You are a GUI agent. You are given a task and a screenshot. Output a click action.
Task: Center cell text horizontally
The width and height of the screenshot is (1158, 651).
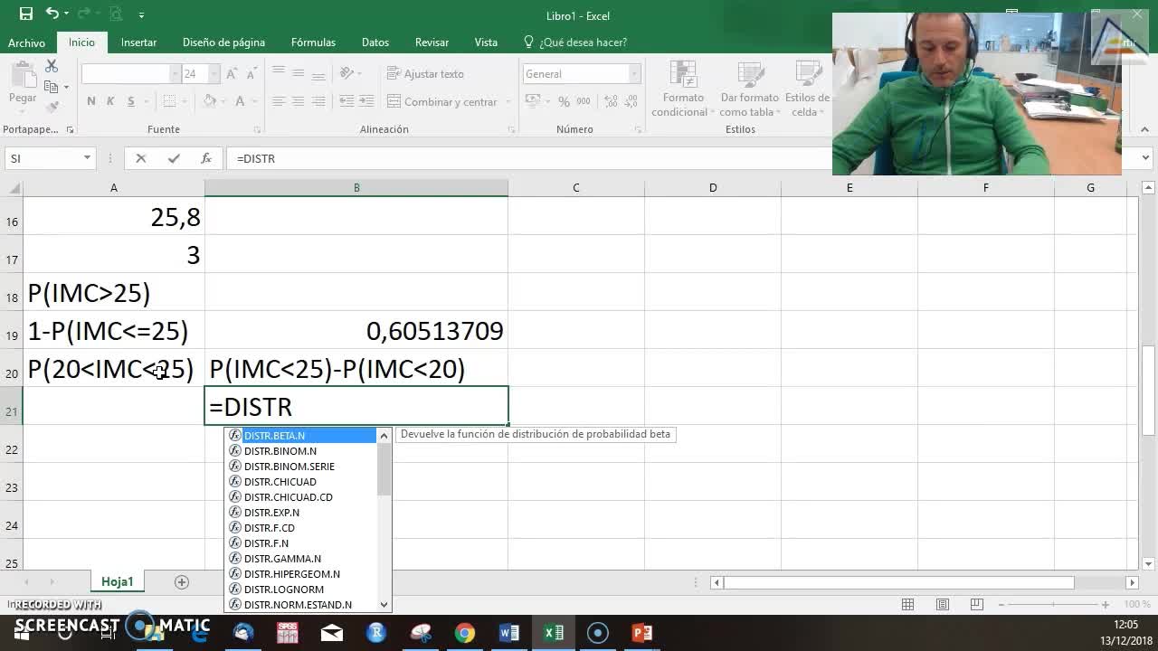click(x=298, y=101)
